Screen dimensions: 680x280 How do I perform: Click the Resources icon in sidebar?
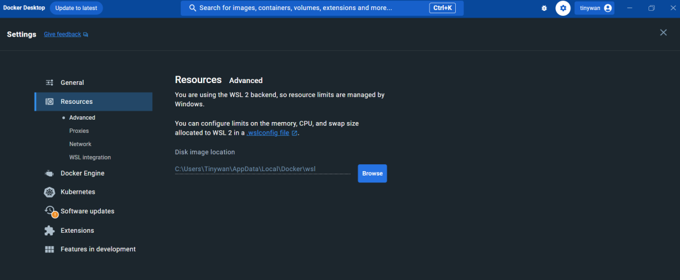pyautogui.click(x=49, y=102)
